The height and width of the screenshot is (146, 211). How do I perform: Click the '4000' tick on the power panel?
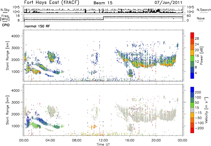pos(16,36)
